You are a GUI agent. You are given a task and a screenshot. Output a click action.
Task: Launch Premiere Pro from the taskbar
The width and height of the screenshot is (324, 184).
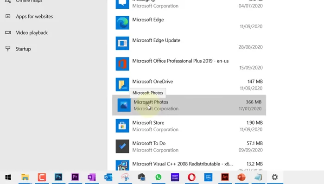click(x=75, y=177)
